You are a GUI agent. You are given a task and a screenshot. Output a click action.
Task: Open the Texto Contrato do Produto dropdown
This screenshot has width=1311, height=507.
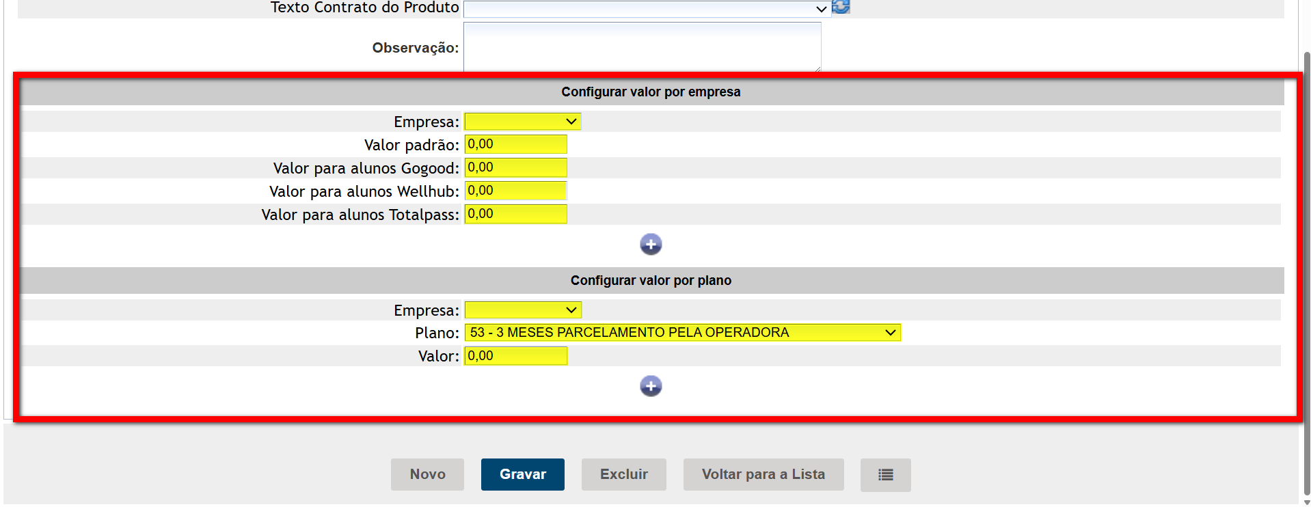coord(646,9)
